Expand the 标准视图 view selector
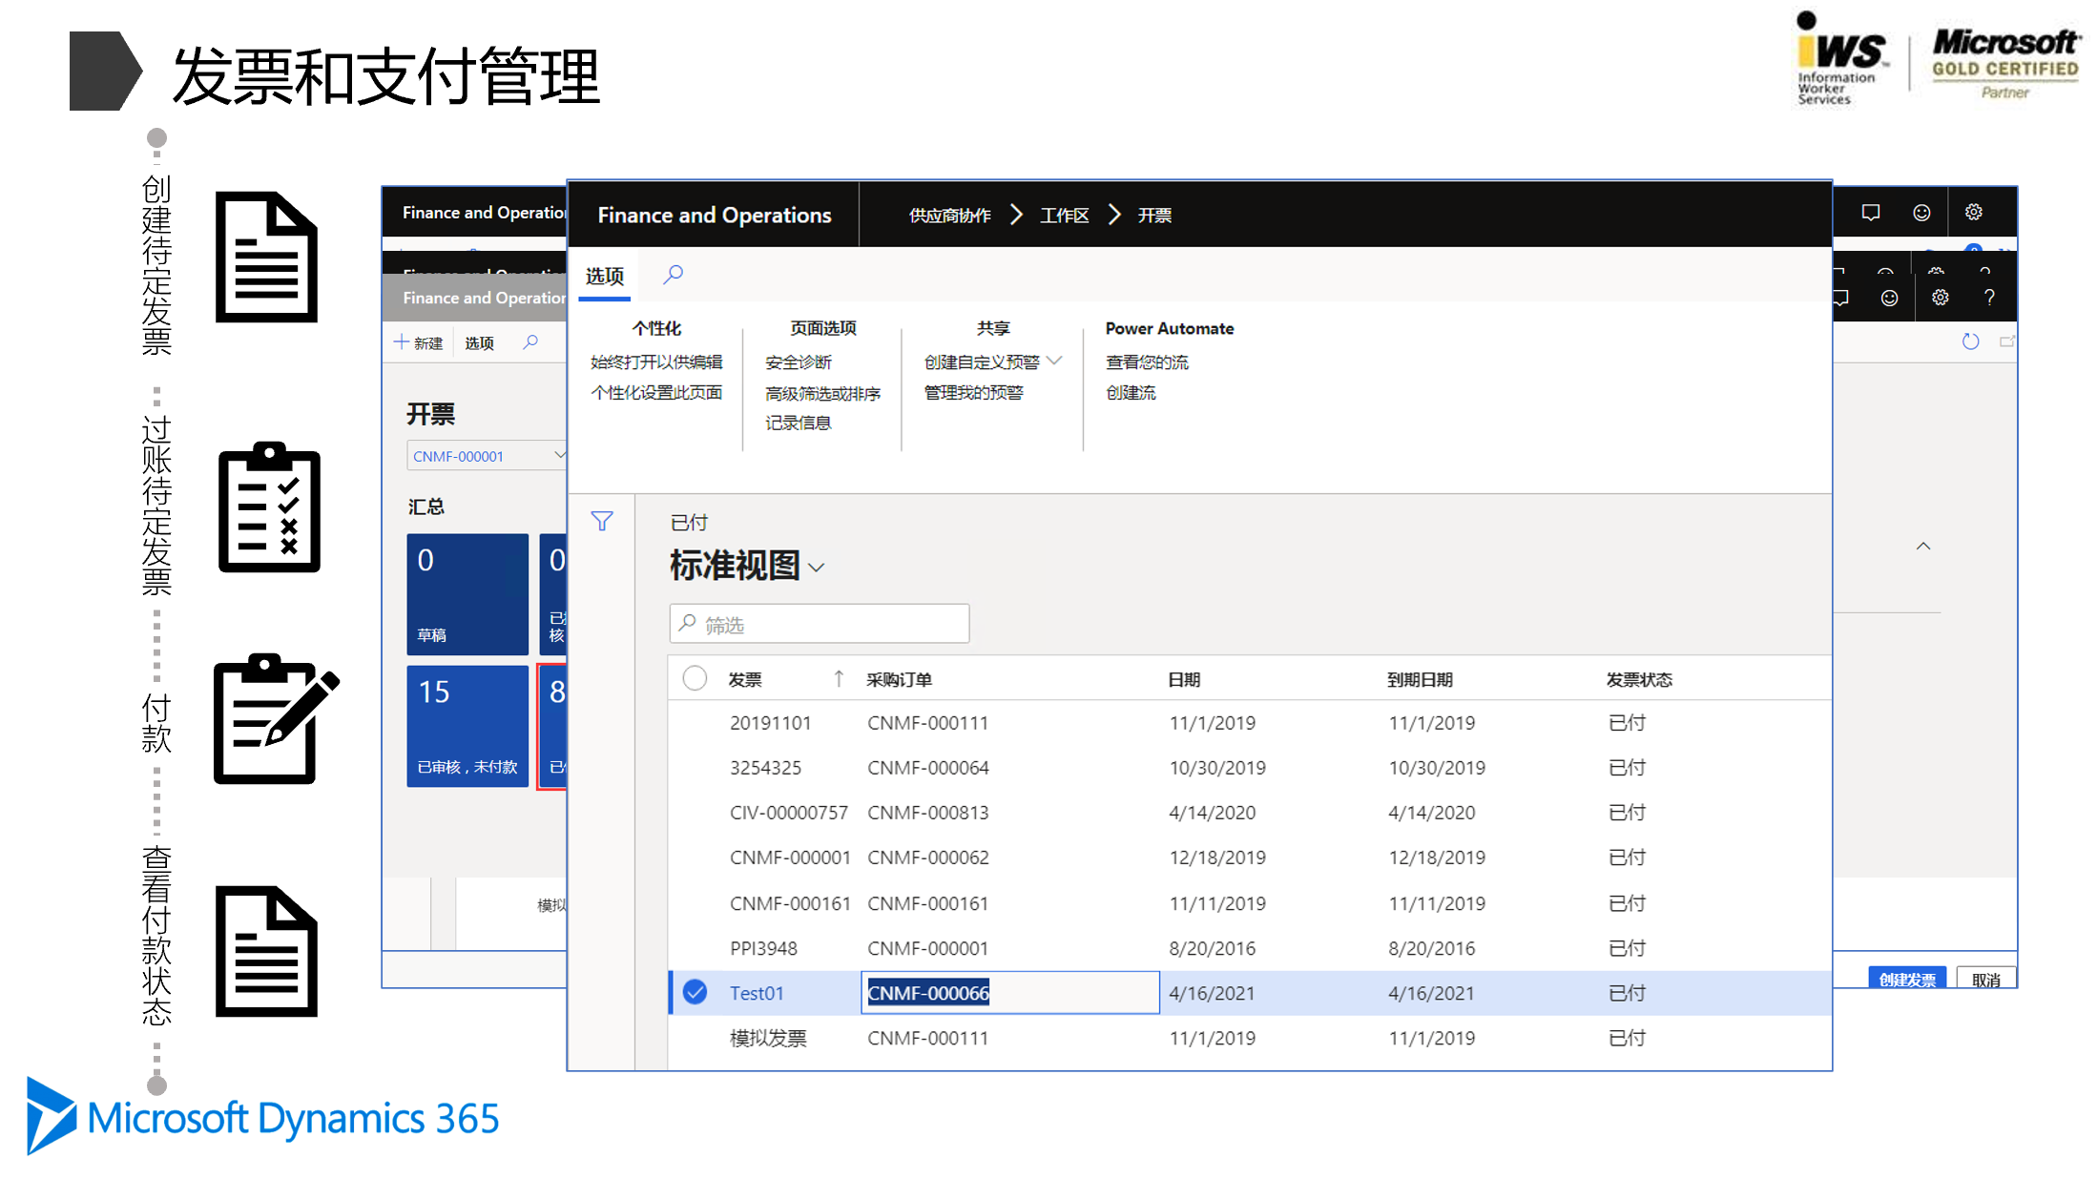 point(816,568)
